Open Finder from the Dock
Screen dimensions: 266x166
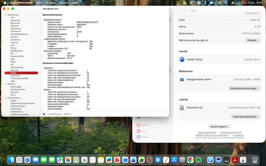(x=11, y=160)
